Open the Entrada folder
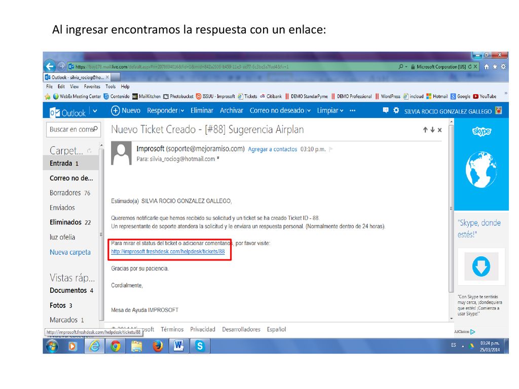 click(71, 163)
